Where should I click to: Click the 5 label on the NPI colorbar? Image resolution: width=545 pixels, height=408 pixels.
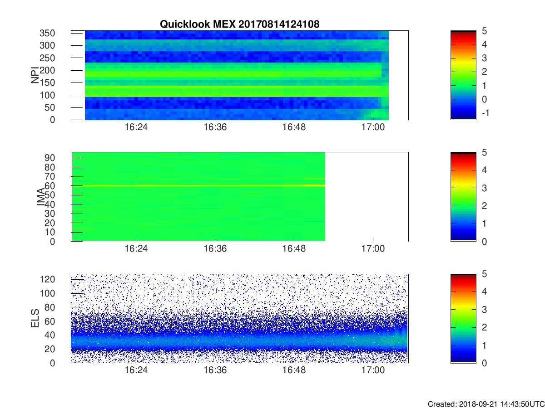pyautogui.click(x=484, y=31)
